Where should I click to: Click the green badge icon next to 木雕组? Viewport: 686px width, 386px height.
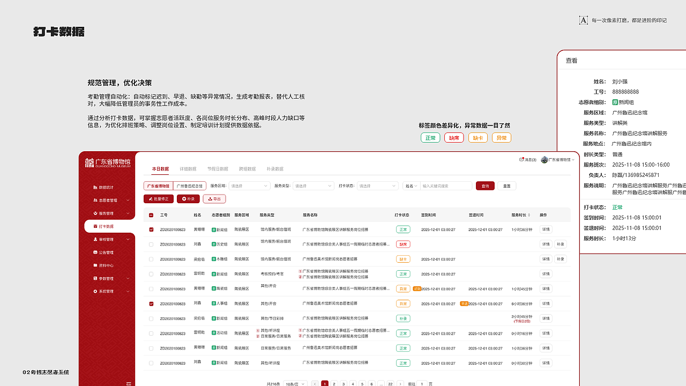[x=214, y=259]
